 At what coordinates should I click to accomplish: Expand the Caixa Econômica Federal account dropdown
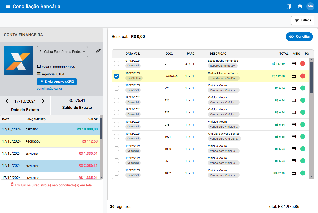[62, 52]
